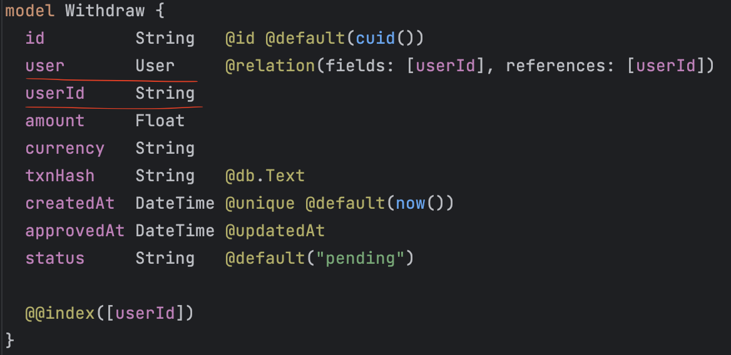Click the txnHash field name
This screenshot has height=355, width=731.
point(60,176)
